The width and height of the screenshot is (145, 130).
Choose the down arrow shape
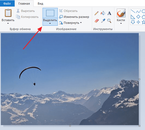click(133, 22)
